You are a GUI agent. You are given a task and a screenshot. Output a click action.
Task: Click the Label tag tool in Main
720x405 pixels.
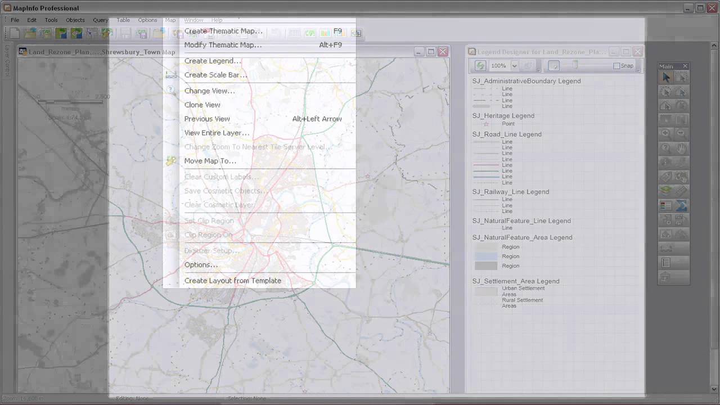tap(666, 177)
